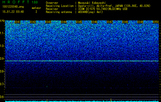
Task: Click the 'Receiving Location' label
Action: (x=60, y=6)
